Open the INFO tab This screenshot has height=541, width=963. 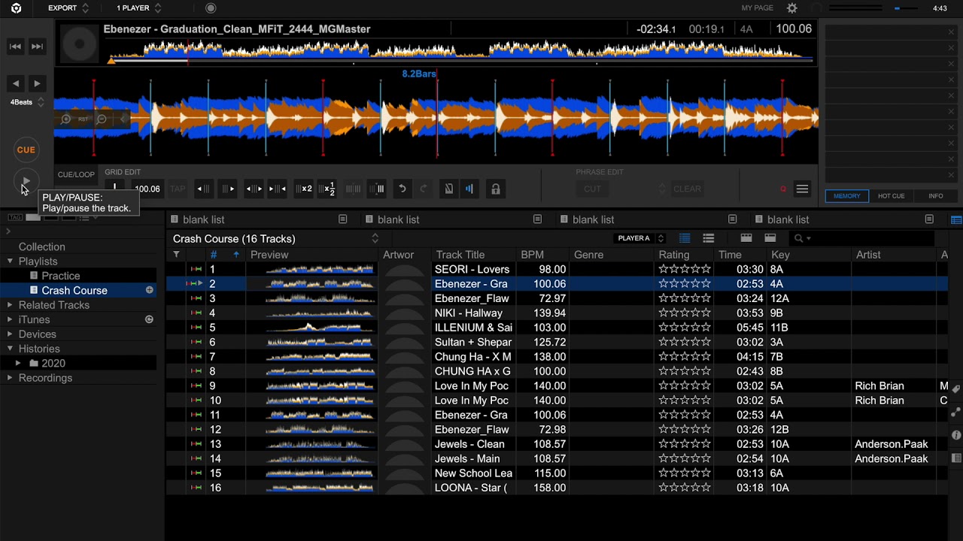pyautogui.click(x=935, y=196)
